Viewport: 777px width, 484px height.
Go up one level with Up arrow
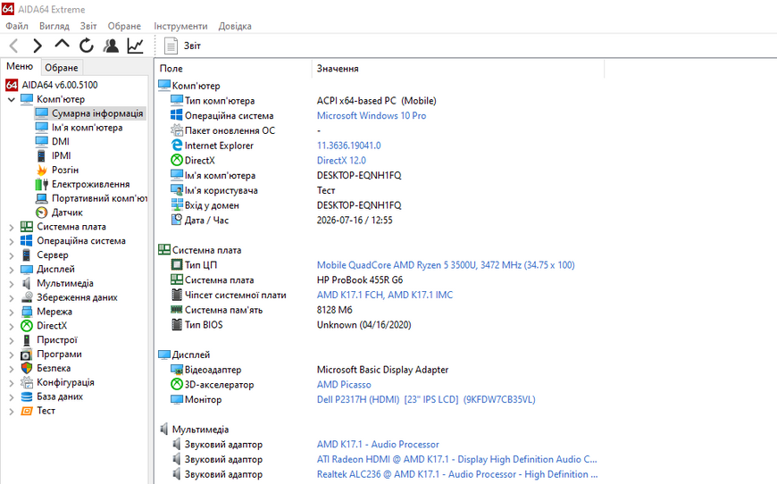coord(62,45)
